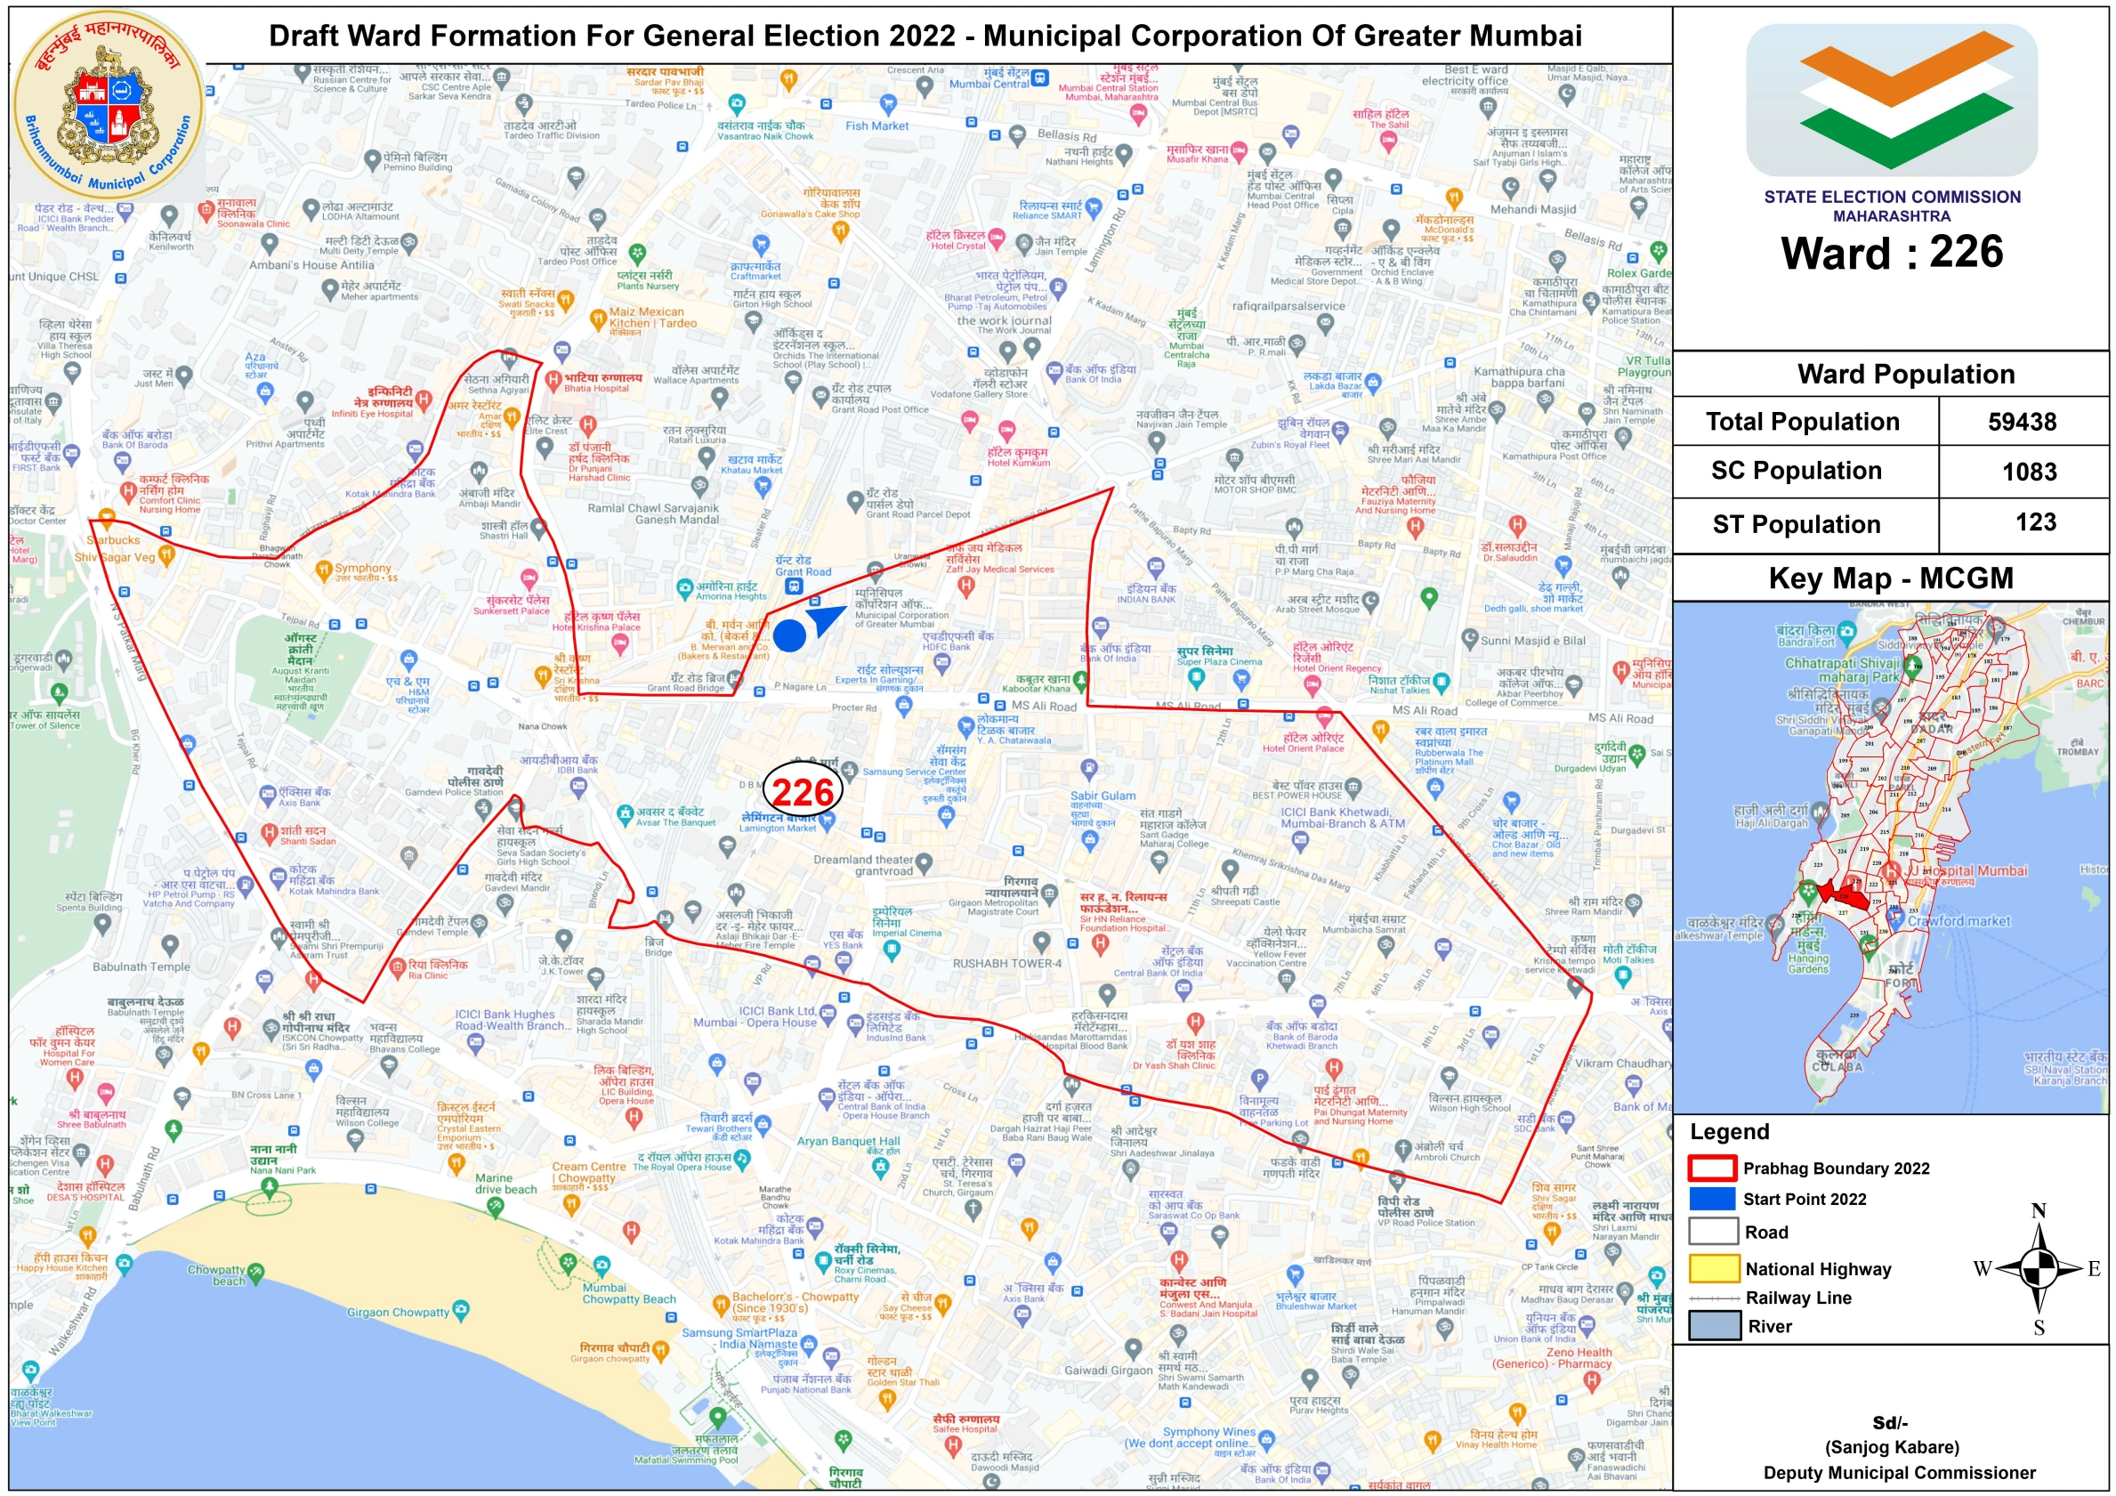Click the blue arrow beside start point
Image resolution: width=2116 pixels, height=1496 pixels.
coord(825,619)
